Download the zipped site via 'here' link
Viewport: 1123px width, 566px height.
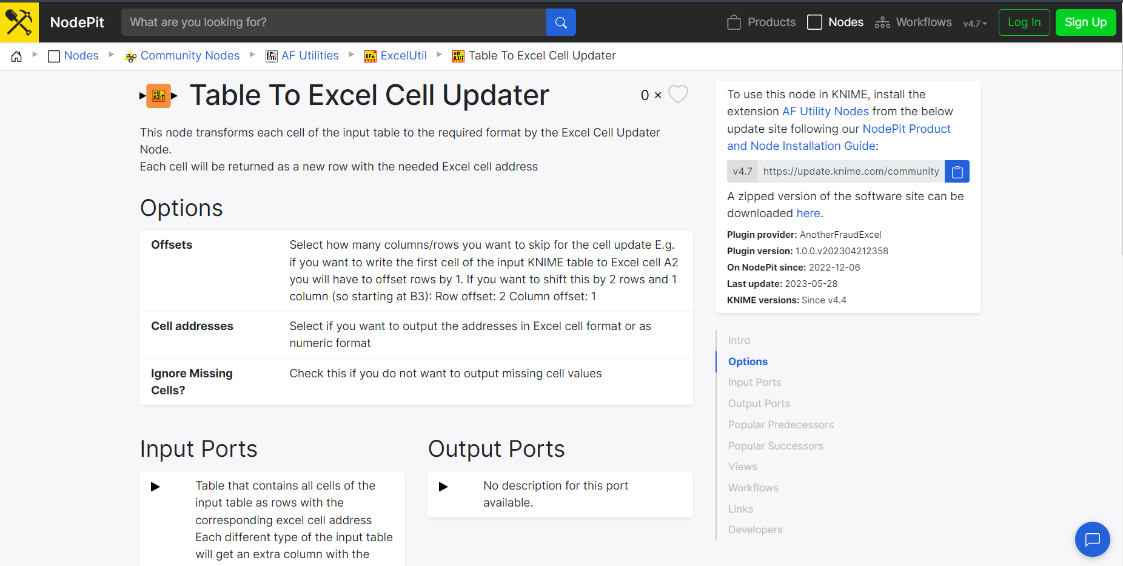point(808,213)
